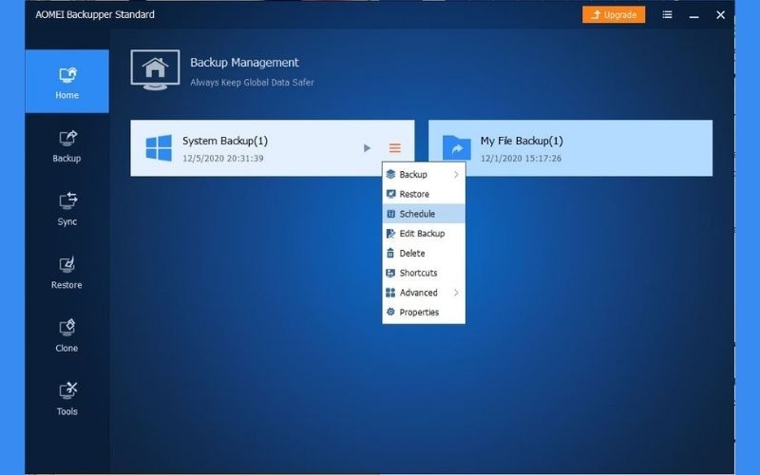Click the date 12/5/2020 20:31:39
The height and width of the screenshot is (475, 760).
223,159
